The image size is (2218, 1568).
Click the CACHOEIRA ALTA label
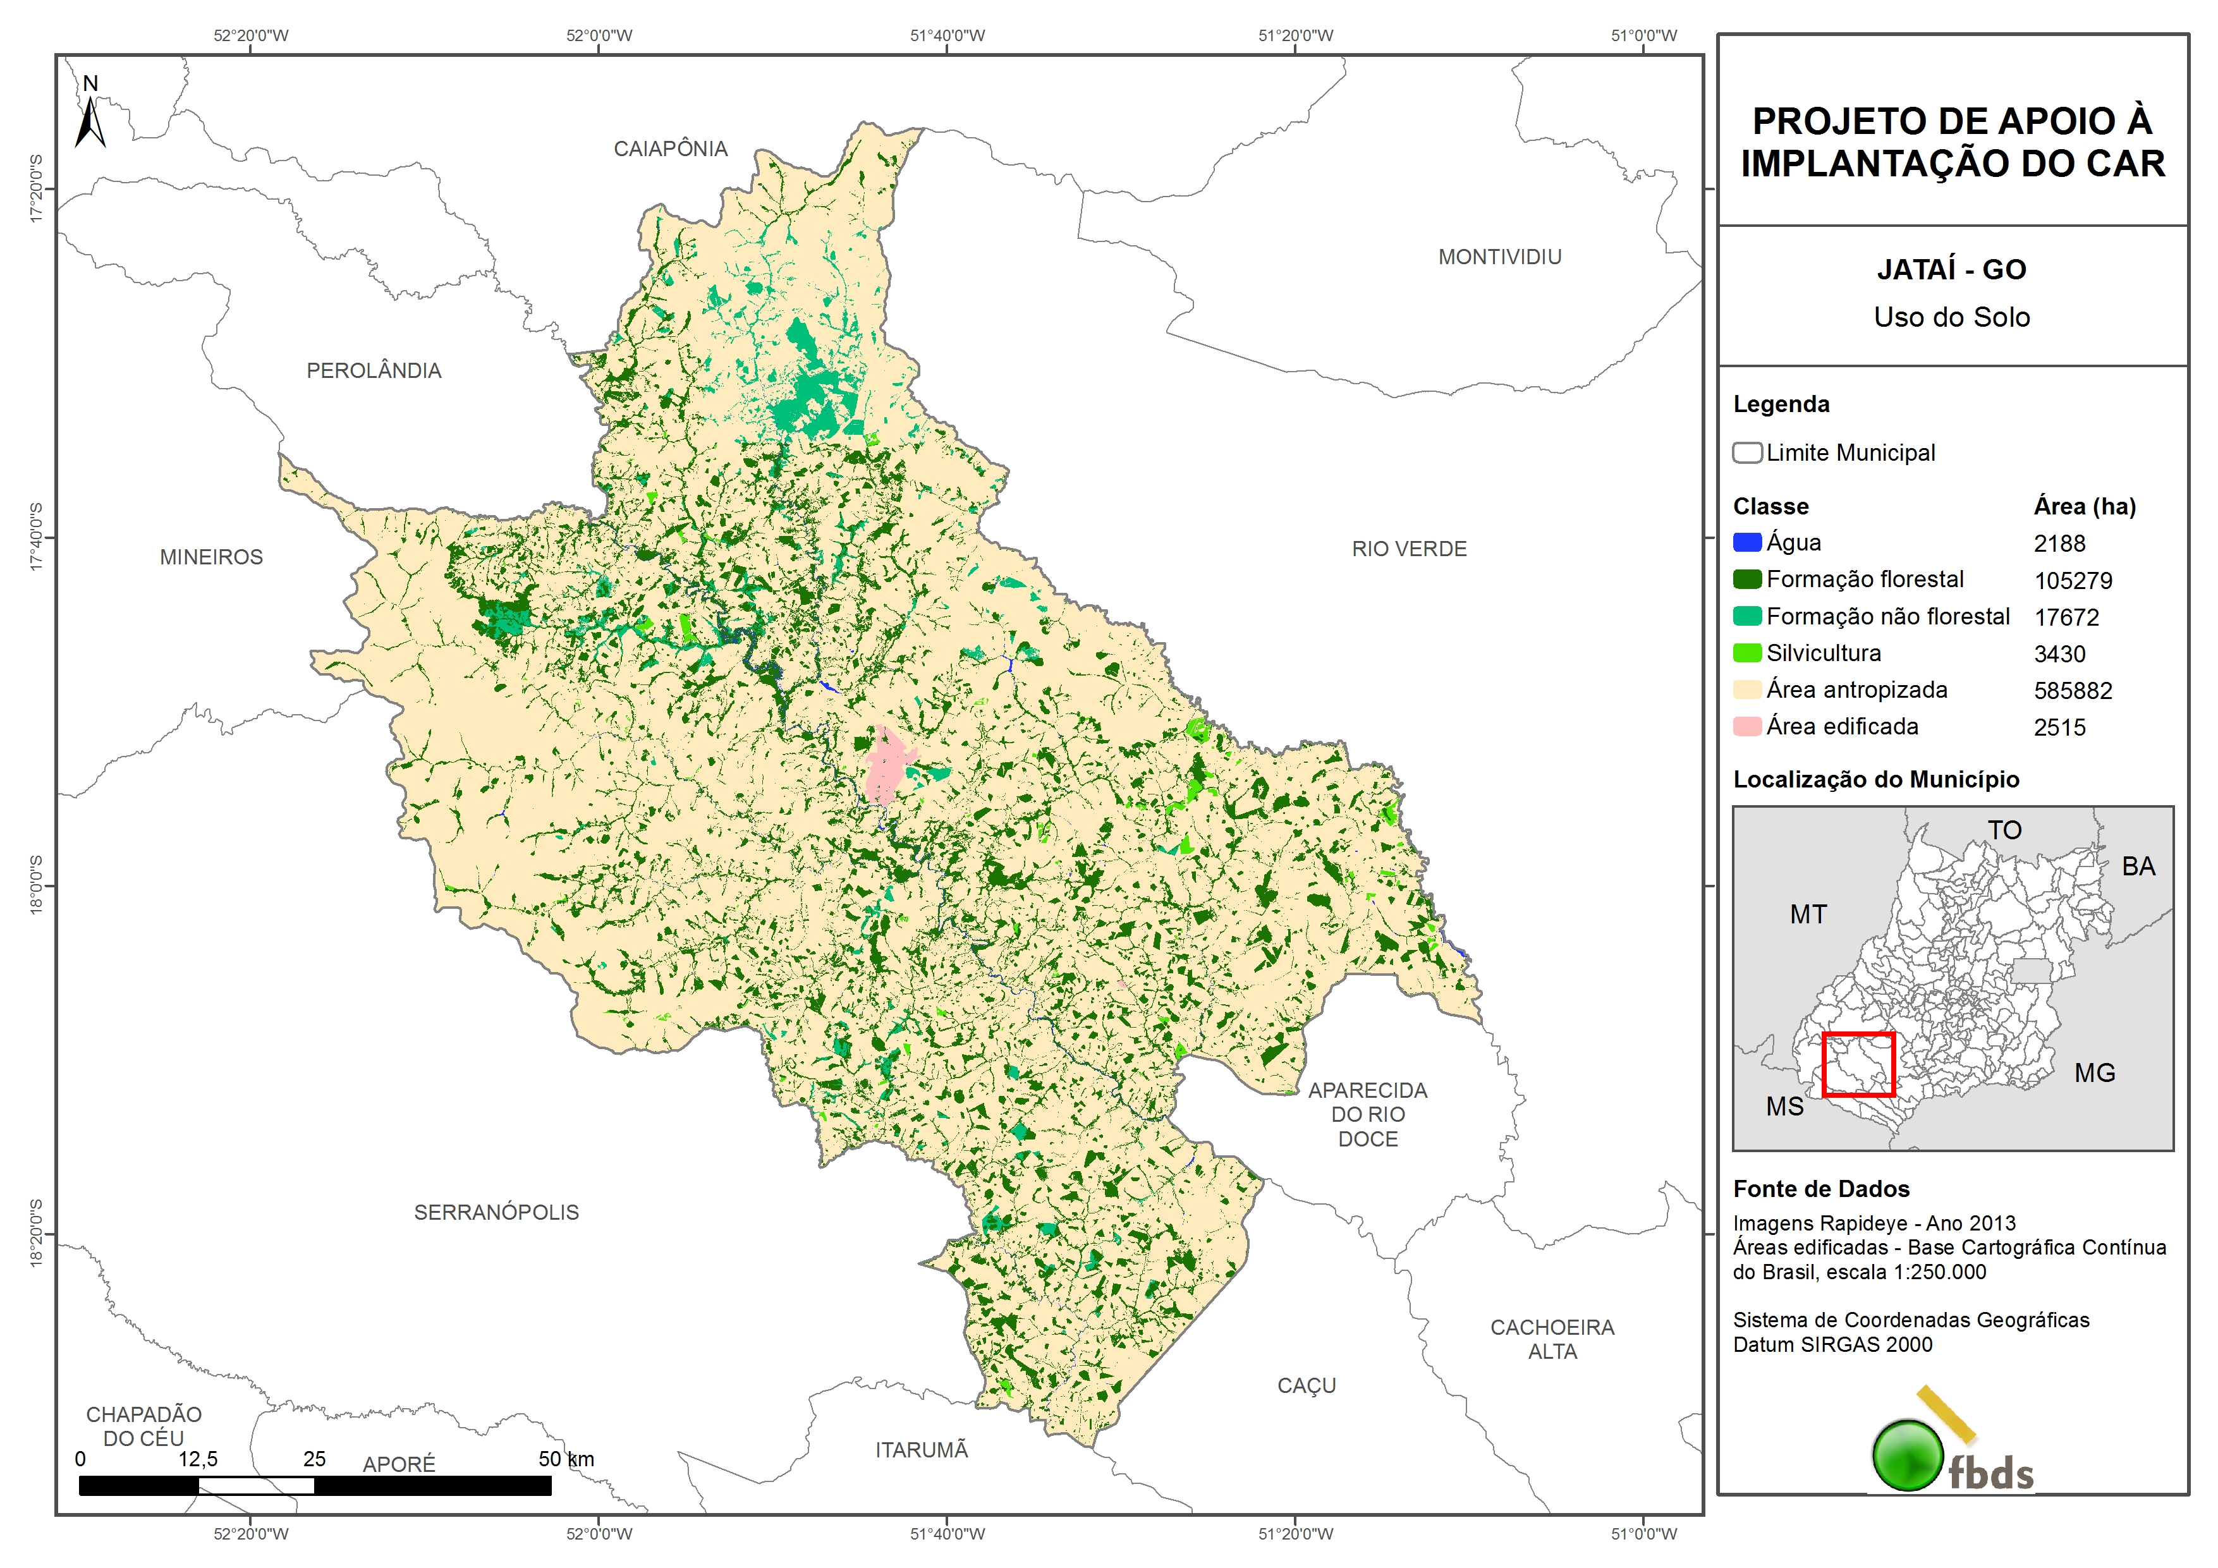click(1552, 1339)
